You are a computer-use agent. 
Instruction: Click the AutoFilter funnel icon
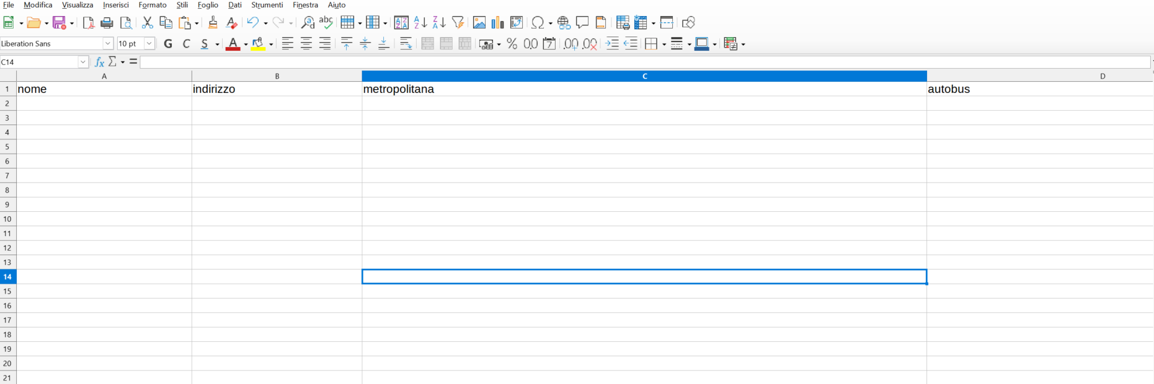pyautogui.click(x=458, y=23)
